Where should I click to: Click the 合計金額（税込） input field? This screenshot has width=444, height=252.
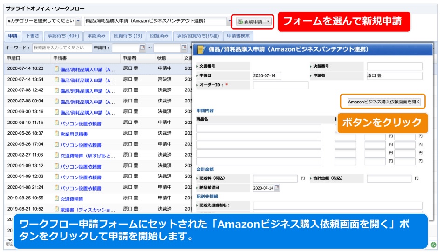(389, 178)
